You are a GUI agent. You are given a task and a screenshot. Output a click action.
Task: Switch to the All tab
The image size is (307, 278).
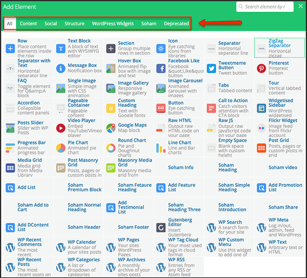click(x=10, y=24)
